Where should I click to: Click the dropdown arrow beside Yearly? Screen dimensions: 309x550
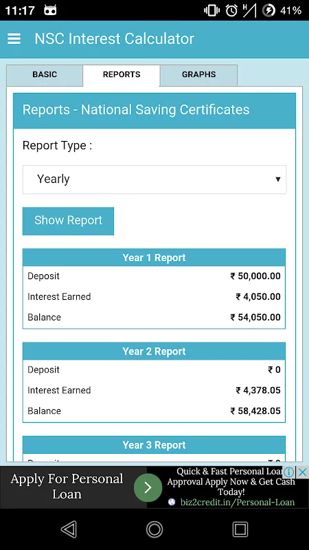(x=278, y=179)
